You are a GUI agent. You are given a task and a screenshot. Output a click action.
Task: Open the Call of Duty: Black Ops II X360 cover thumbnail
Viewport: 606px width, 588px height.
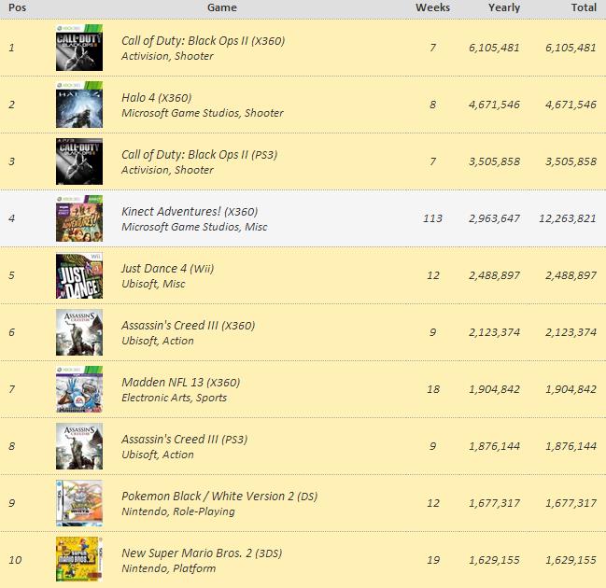tap(79, 48)
